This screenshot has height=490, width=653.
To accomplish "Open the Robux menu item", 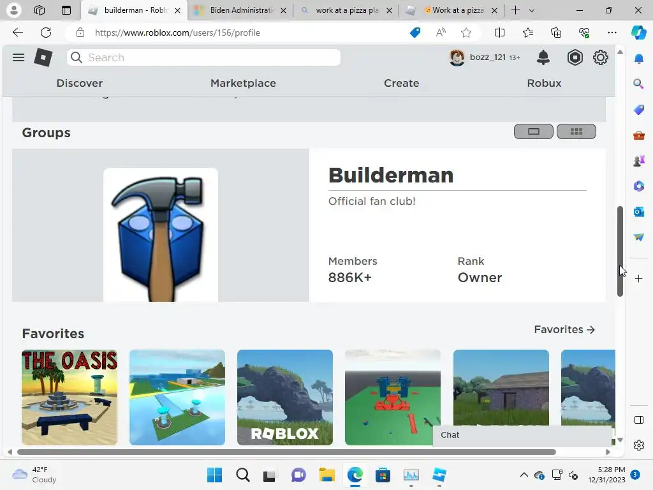I will pos(544,83).
